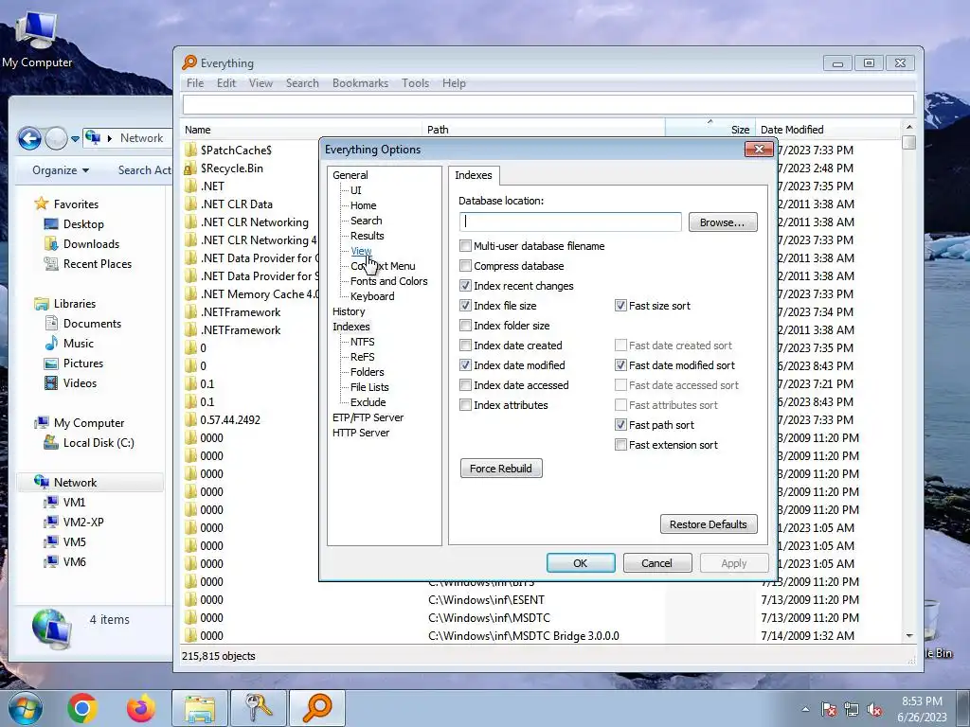970x727 pixels.
Task: Show hidden tray icons arrow
Action: pyautogui.click(x=805, y=710)
